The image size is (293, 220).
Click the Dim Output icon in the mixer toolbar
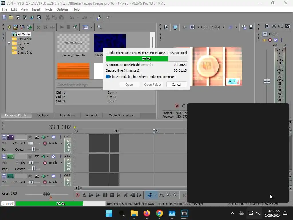click(x=281, y=26)
